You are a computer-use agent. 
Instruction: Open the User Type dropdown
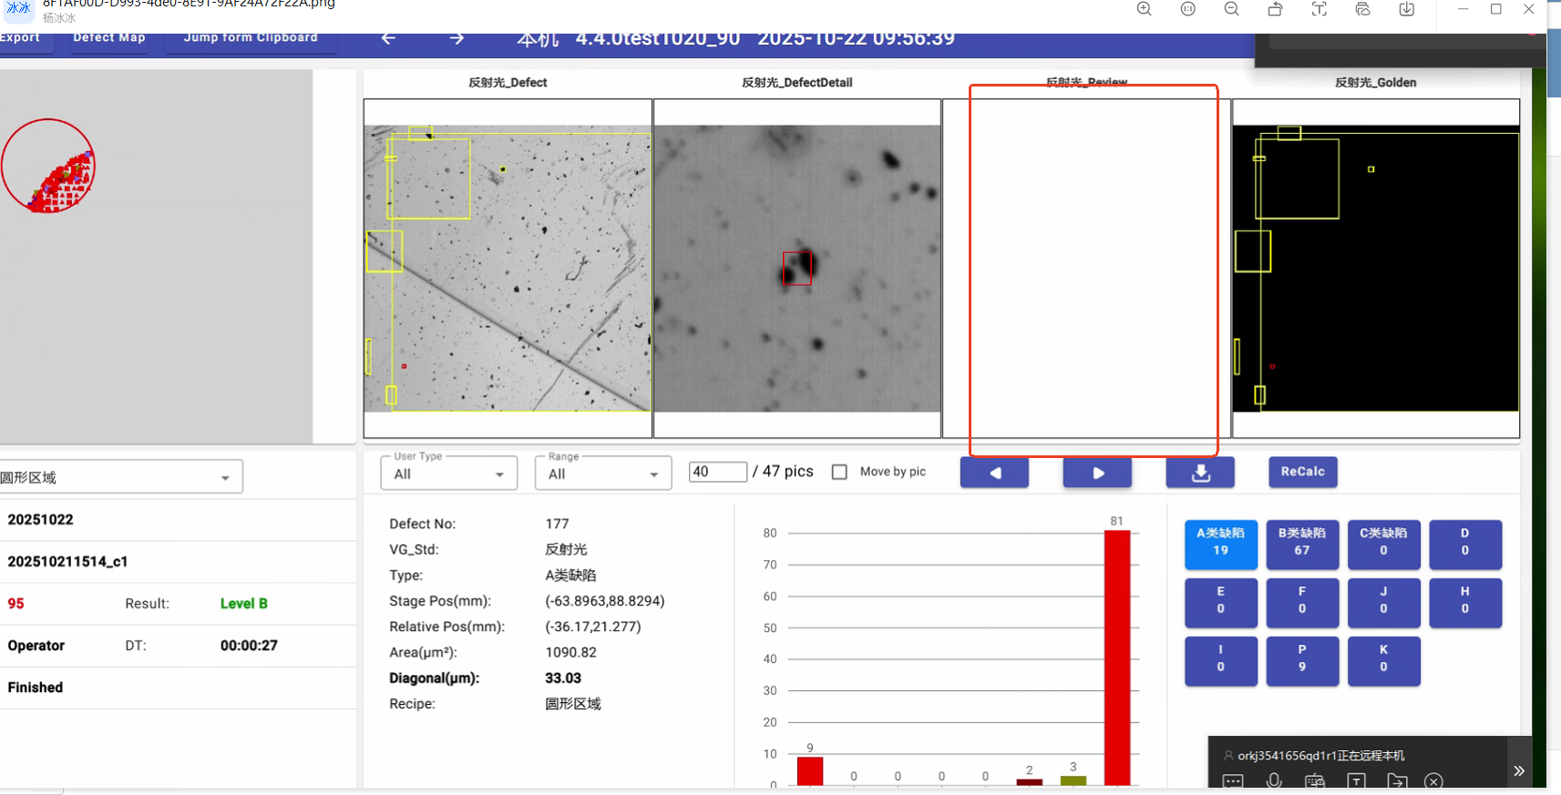tap(448, 474)
